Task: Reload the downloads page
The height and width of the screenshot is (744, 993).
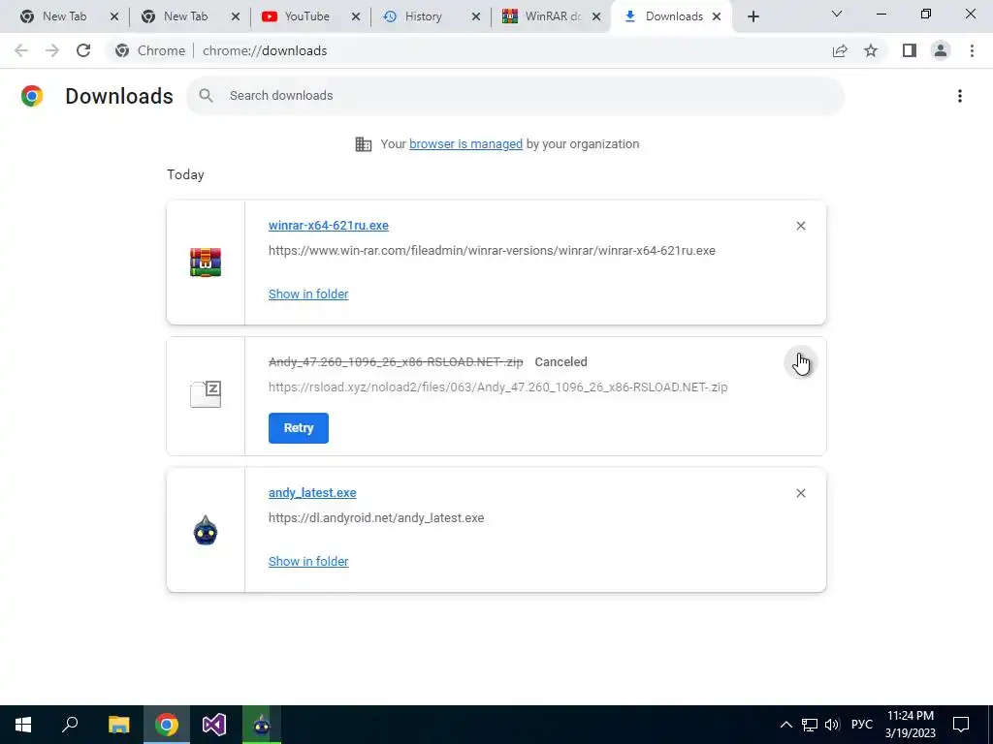Action: 83,50
